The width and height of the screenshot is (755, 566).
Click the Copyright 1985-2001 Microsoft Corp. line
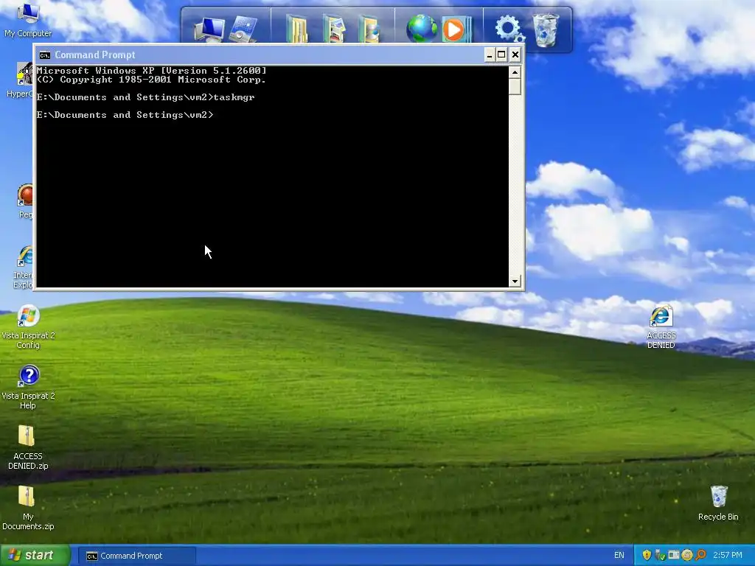[x=151, y=80]
